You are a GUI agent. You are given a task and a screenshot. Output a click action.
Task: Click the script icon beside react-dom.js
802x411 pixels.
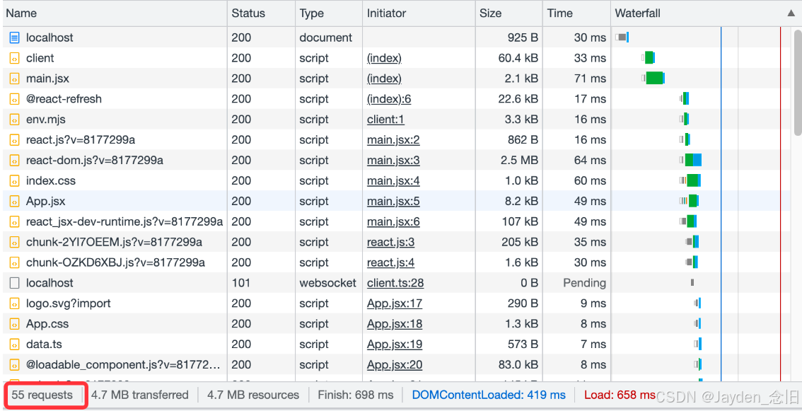point(15,160)
